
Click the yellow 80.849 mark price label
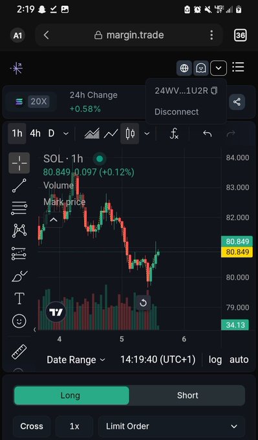pyautogui.click(x=237, y=252)
